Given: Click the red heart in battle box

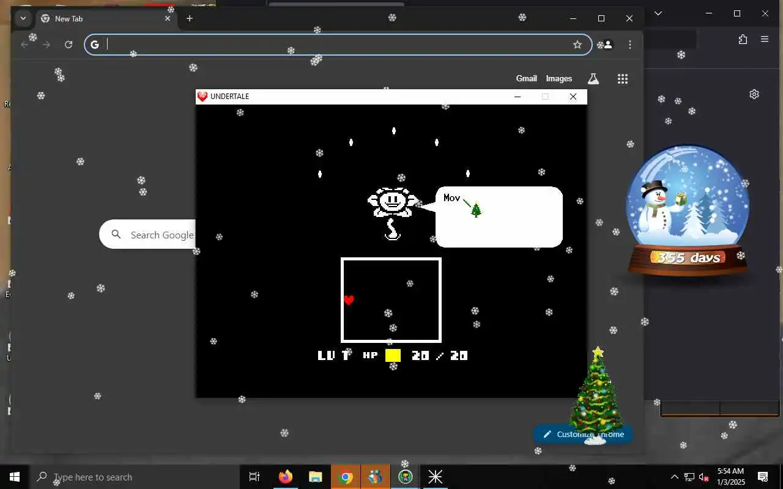Looking at the screenshot, I should coord(349,300).
